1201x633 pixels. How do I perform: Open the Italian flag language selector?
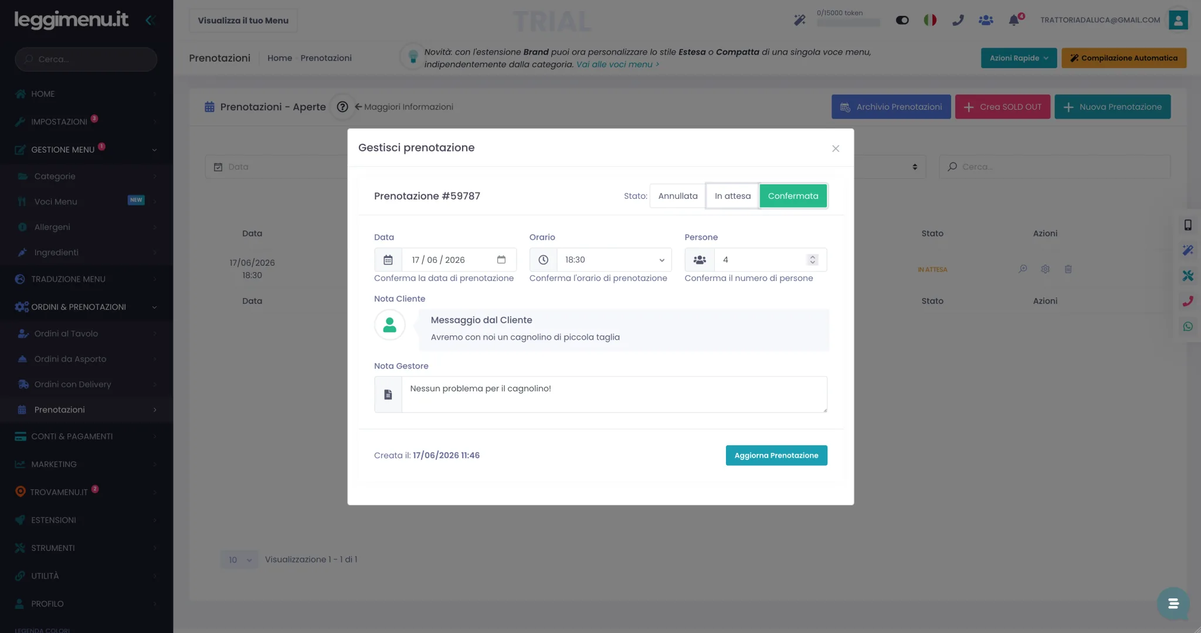[x=930, y=20]
